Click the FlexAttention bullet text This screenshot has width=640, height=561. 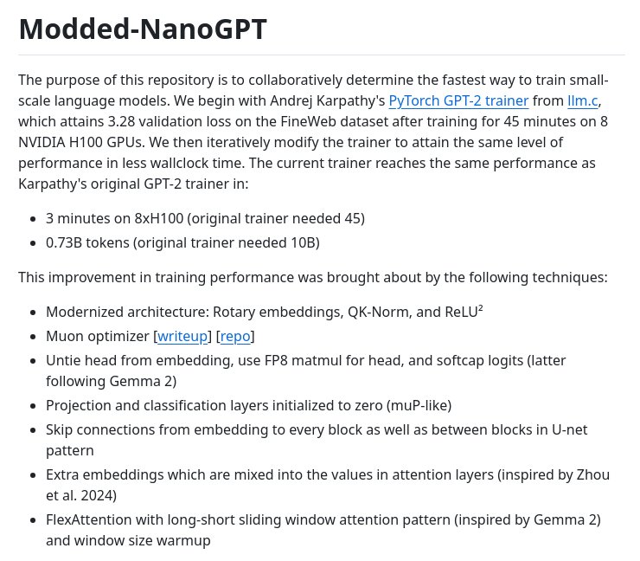[323, 519]
